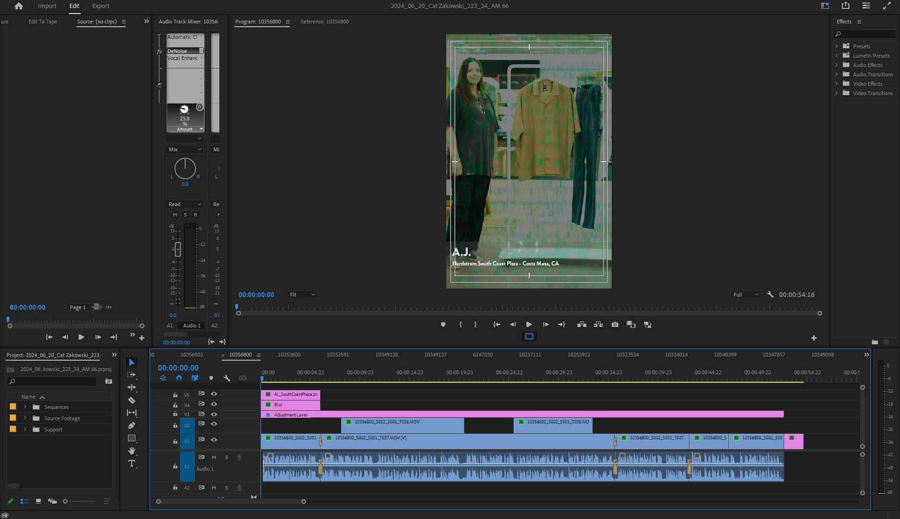Select the Hand tool
Screen dimensions: 900x519
point(132,451)
